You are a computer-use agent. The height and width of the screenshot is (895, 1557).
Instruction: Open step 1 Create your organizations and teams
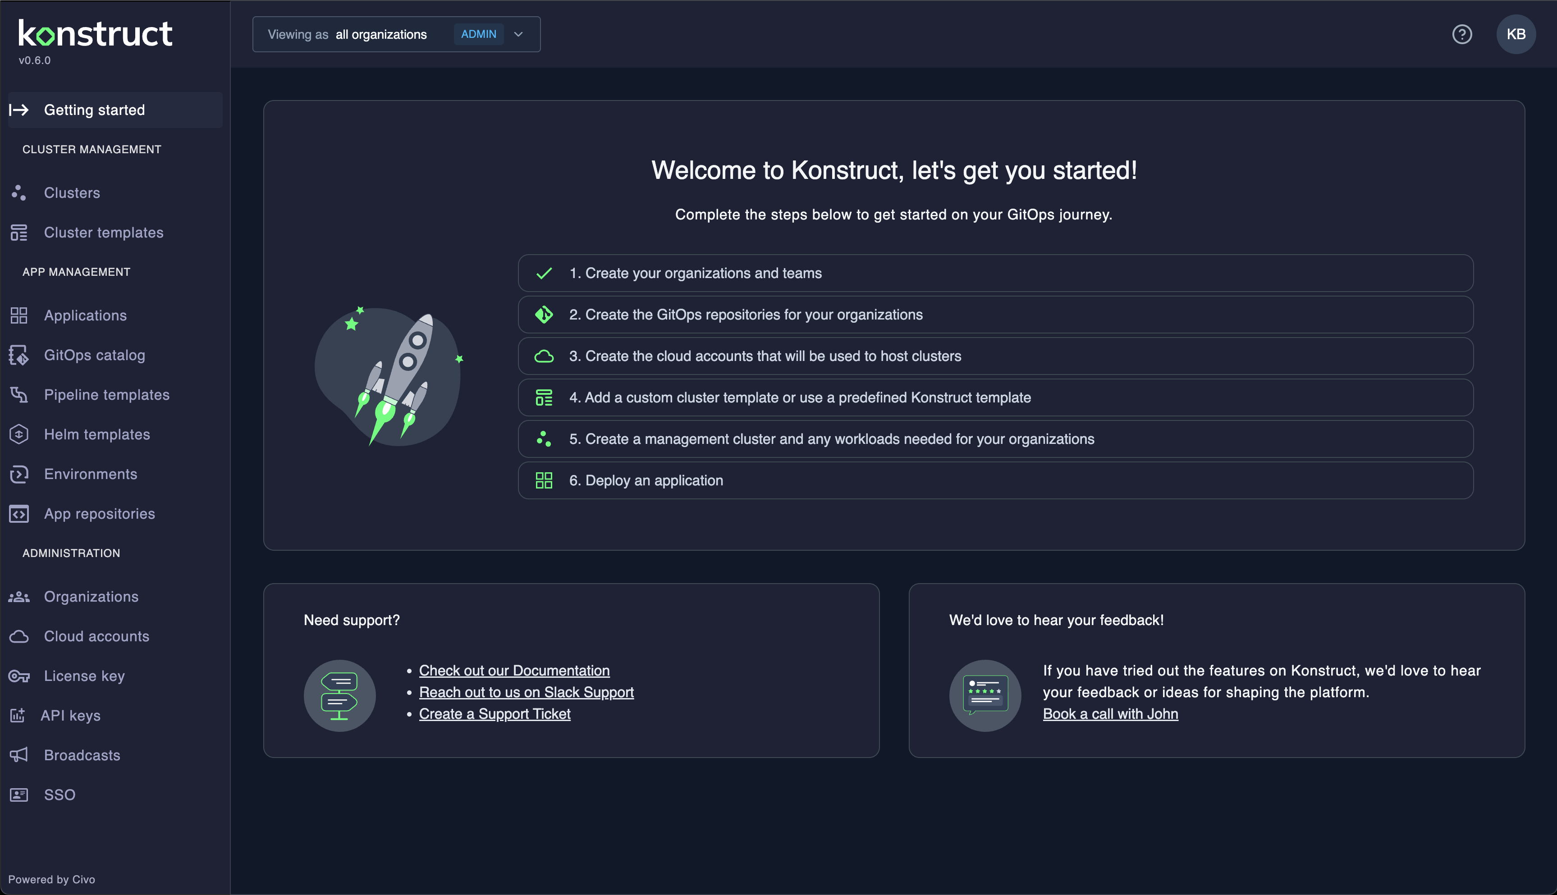point(995,274)
